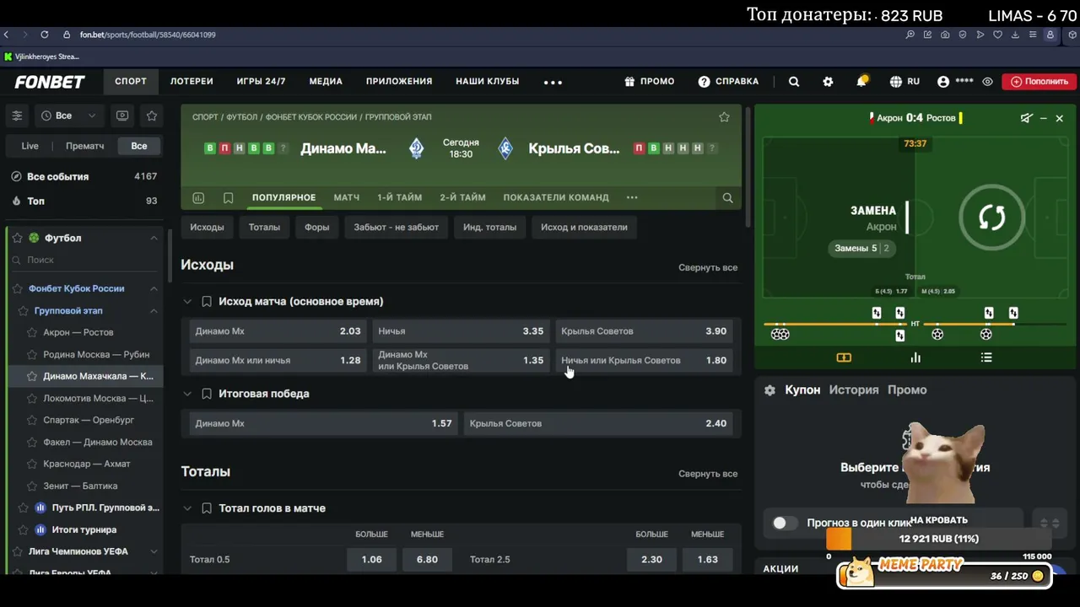The image size is (1080, 607).
Task: Click the match scoreboard icon left of tabs
Action: coord(198,197)
